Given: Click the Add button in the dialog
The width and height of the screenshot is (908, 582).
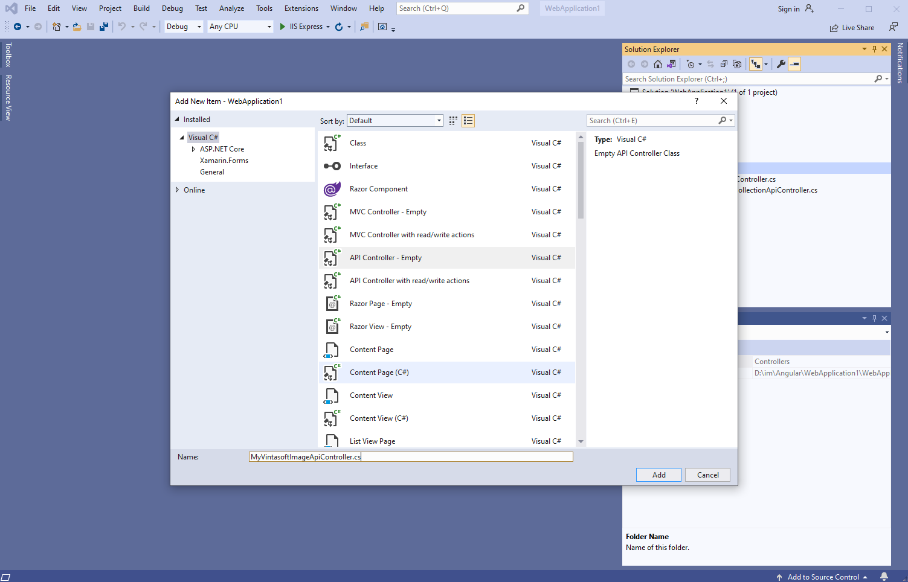Looking at the screenshot, I should pyautogui.click(x=658, y=475).
